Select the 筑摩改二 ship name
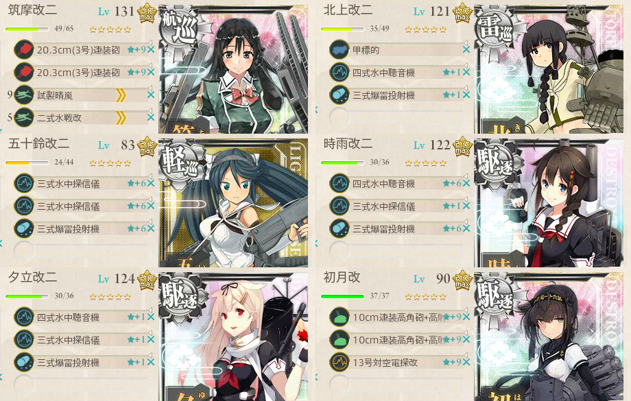The height and width of the screenshot is (401, 631). (32, 10)
